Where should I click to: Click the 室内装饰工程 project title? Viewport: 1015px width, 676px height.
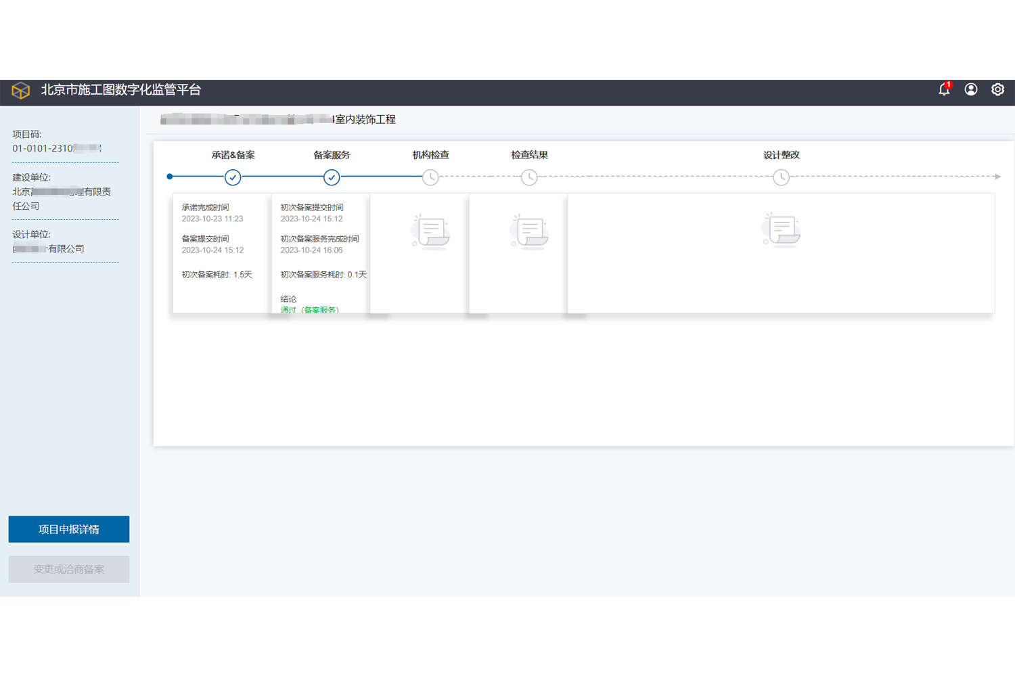point(365,120)
